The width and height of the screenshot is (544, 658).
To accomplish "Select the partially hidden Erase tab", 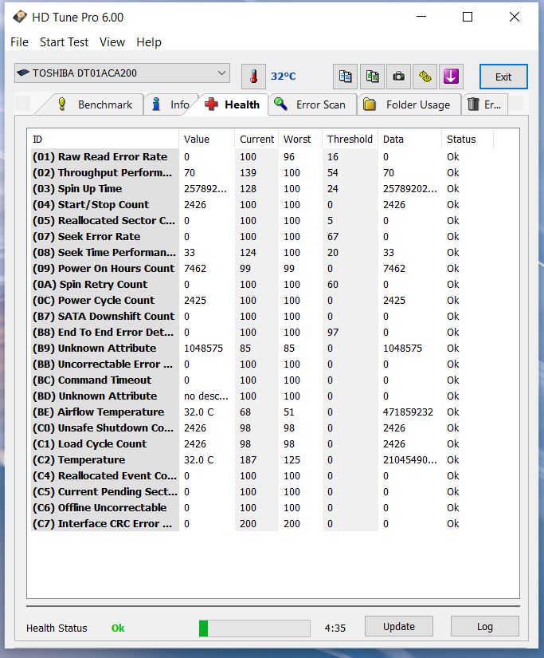I will [484, 104].
